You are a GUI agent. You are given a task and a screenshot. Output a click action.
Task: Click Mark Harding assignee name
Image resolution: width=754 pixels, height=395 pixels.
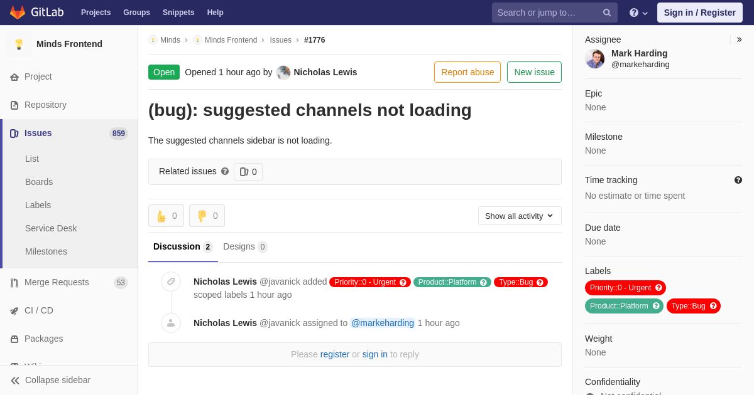coord(640,53)
